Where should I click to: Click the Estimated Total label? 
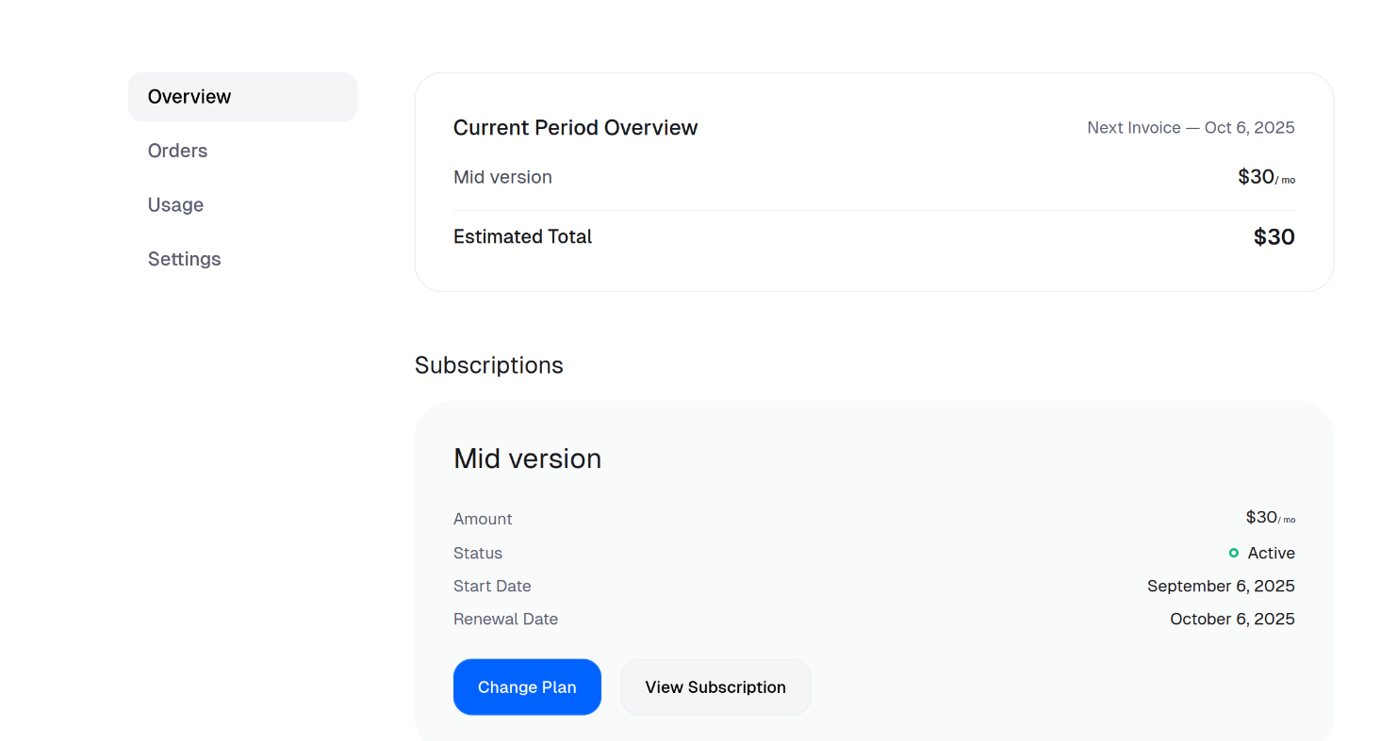click(x=522, y=237)
